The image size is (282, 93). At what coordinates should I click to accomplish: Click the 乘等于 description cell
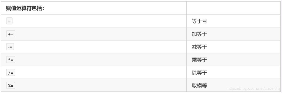[x=233, y=59]
